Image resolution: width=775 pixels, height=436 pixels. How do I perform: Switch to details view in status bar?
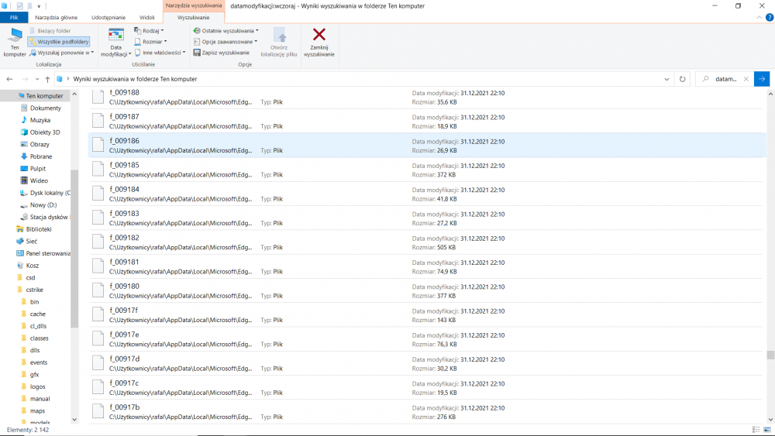point(756,430)
